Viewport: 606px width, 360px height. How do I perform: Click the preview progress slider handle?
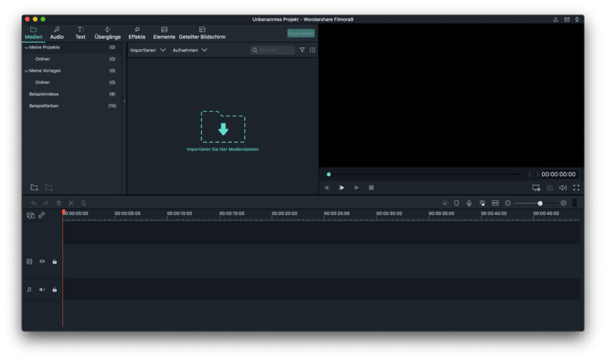point(328,174)
